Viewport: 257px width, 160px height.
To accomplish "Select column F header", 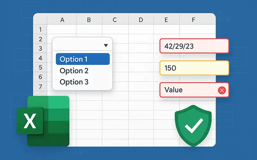I will click(193, 20).
